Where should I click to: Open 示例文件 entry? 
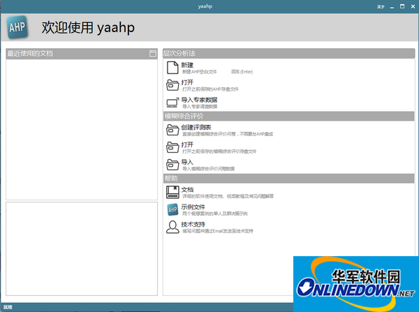click(193, 207)
